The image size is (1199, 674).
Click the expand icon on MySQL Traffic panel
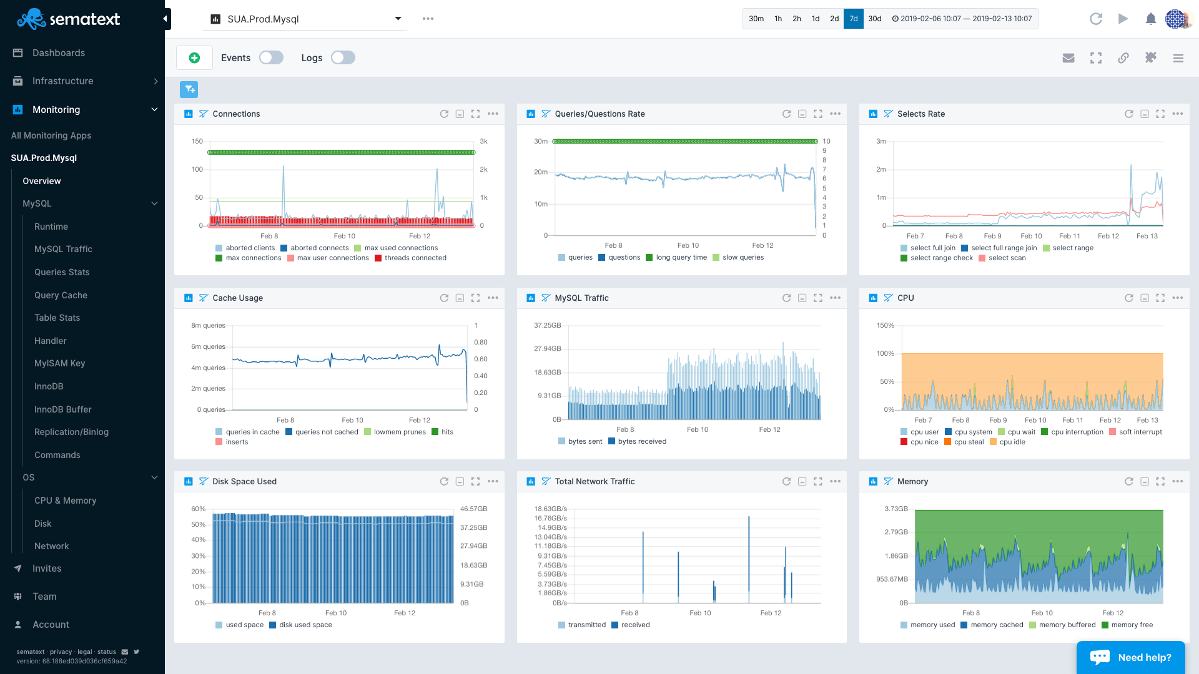coord(817,298)
